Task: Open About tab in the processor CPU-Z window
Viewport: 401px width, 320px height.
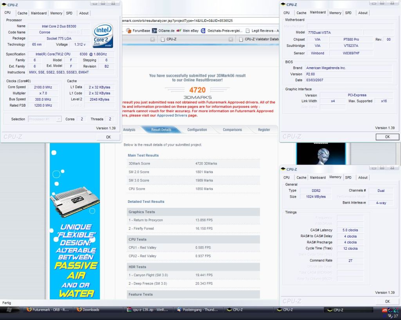Action: [84, 13]
